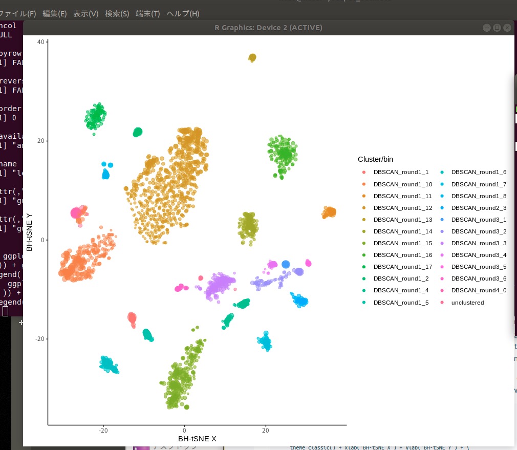
Task: Click legend swatch for DBSCAN_round1_1
Action: (363, 172)
